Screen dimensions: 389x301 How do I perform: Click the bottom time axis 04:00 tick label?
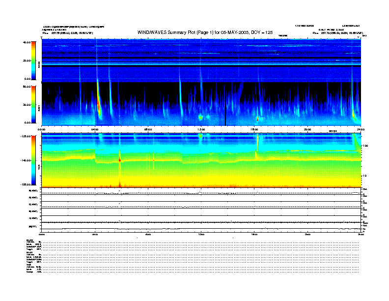point(95,234)
